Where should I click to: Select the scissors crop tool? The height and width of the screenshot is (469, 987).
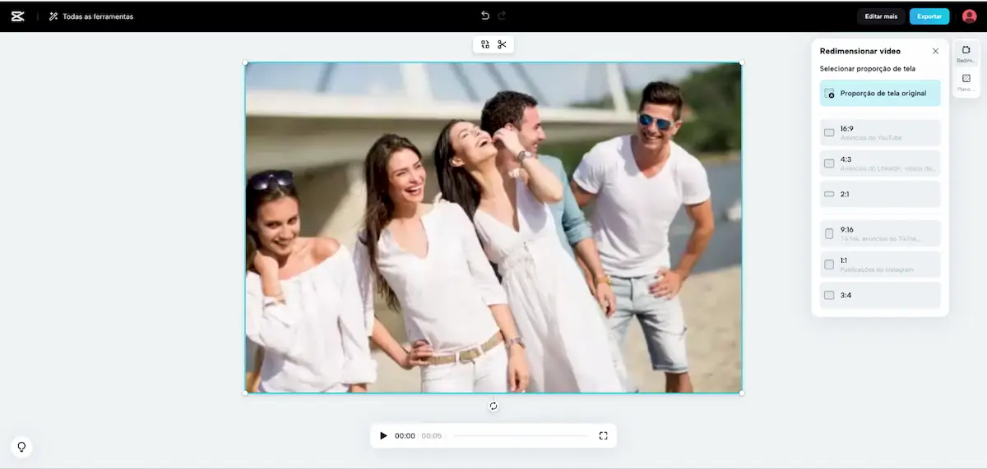tap(502, 44)
